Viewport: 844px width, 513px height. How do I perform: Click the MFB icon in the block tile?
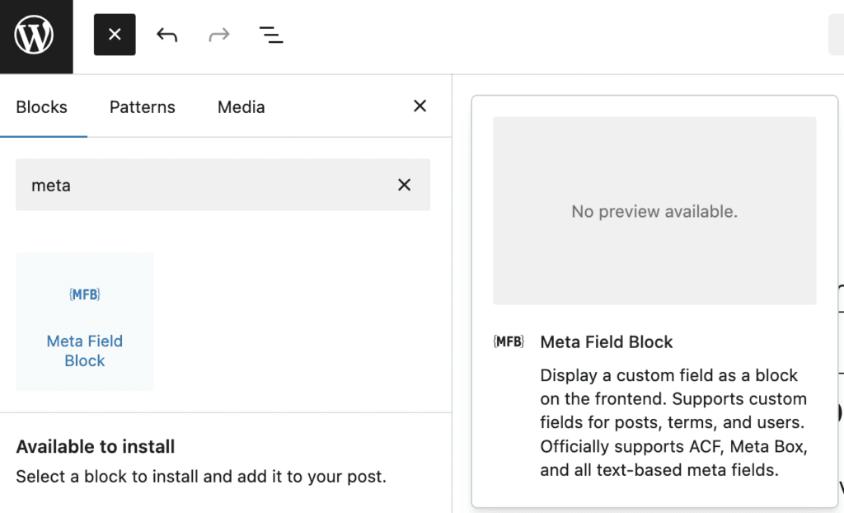click(x=84, y=294)
